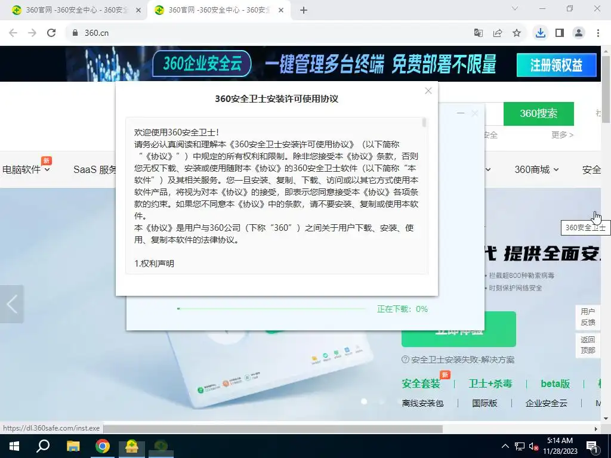Click the Chrome forward arrow
Image resolution: width=611 pixels, height=458 pixels.
coord(32,33)
